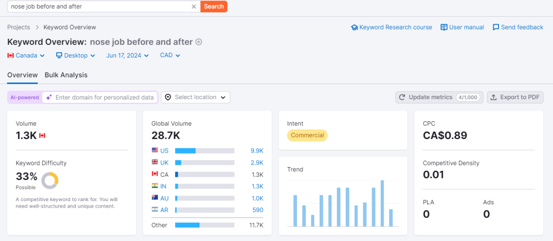Click the Argentina flag icon
553x241 pixels.
coord(155,209)
